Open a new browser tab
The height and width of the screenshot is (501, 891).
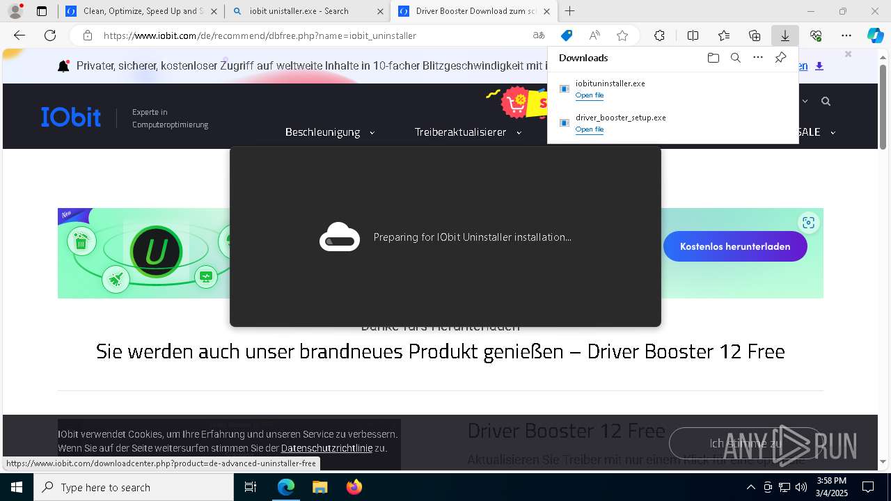569,11
